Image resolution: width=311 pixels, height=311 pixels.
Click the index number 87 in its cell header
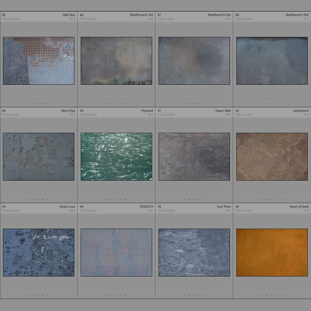coord(159,15)
